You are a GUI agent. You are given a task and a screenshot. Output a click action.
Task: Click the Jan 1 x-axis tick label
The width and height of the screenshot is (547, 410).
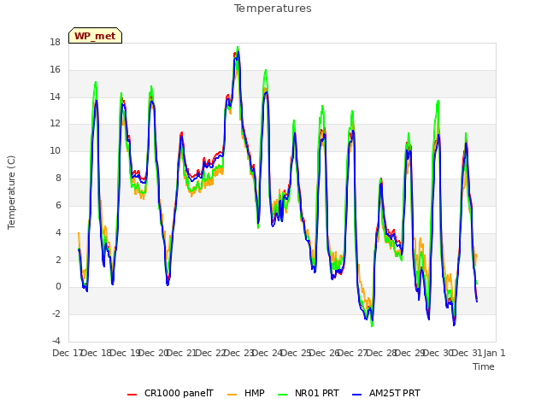tap(495, 353)
